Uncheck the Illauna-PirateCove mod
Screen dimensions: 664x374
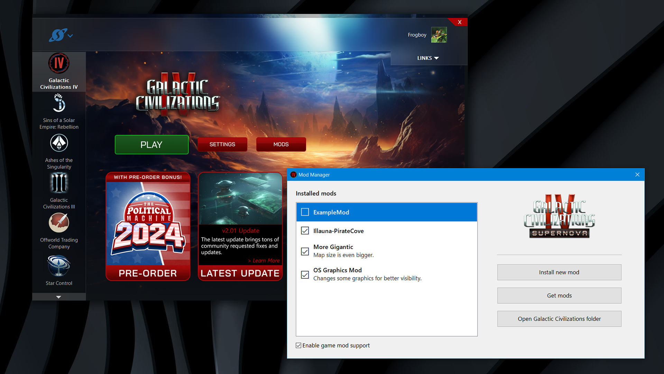(305, 231)
